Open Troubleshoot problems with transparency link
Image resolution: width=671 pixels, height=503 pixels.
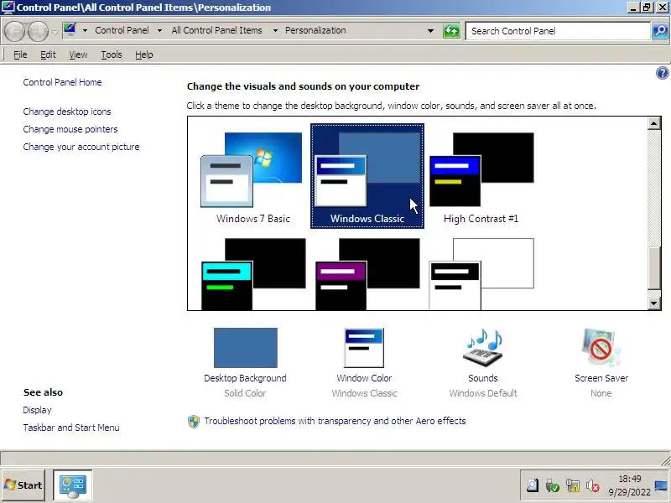335,421
